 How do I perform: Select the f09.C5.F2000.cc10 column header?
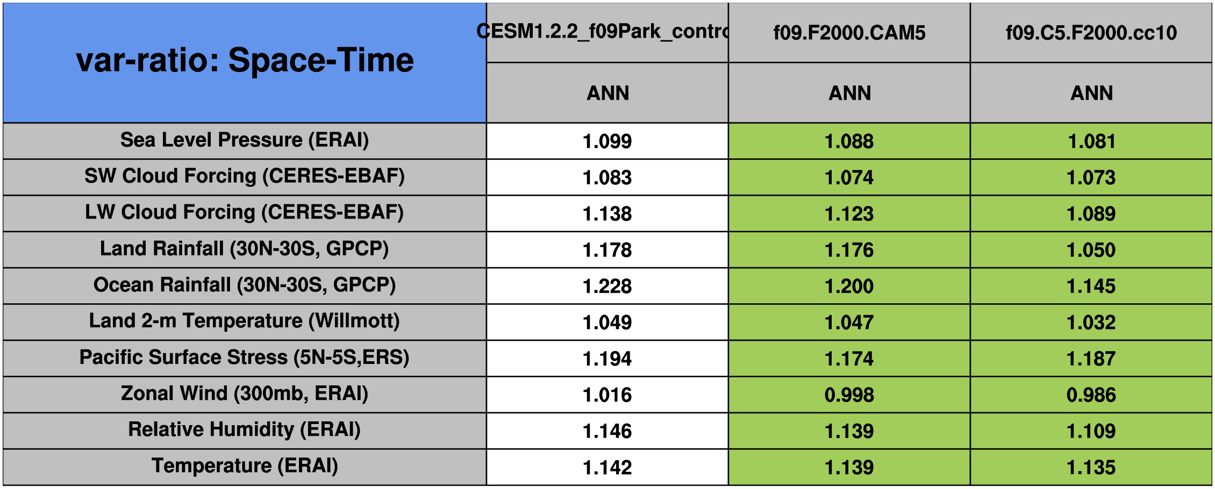(x=1091, y=33)
